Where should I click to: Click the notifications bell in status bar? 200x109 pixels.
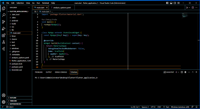(x=197, y=107)
